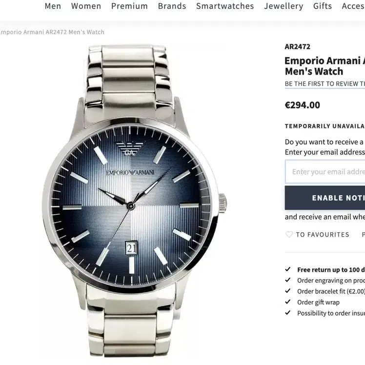Open the Accessories menu

click(353, 6)
